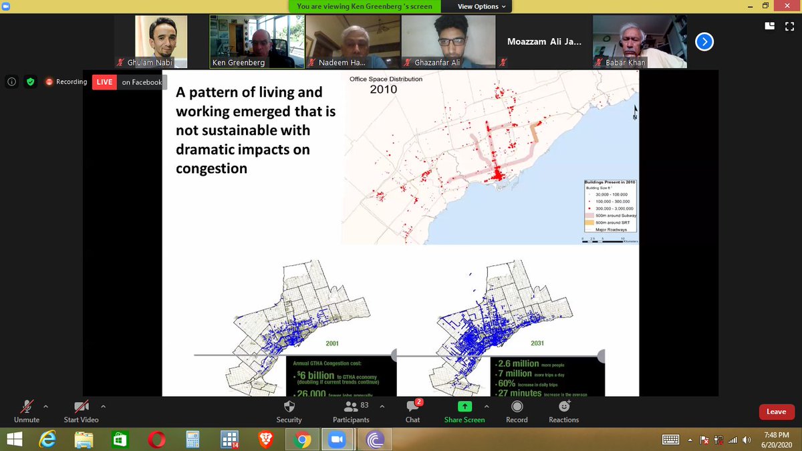The height and width of the screenshot is (451, 802).
Task: Click the red Leave button
Action: pos(776,412)
